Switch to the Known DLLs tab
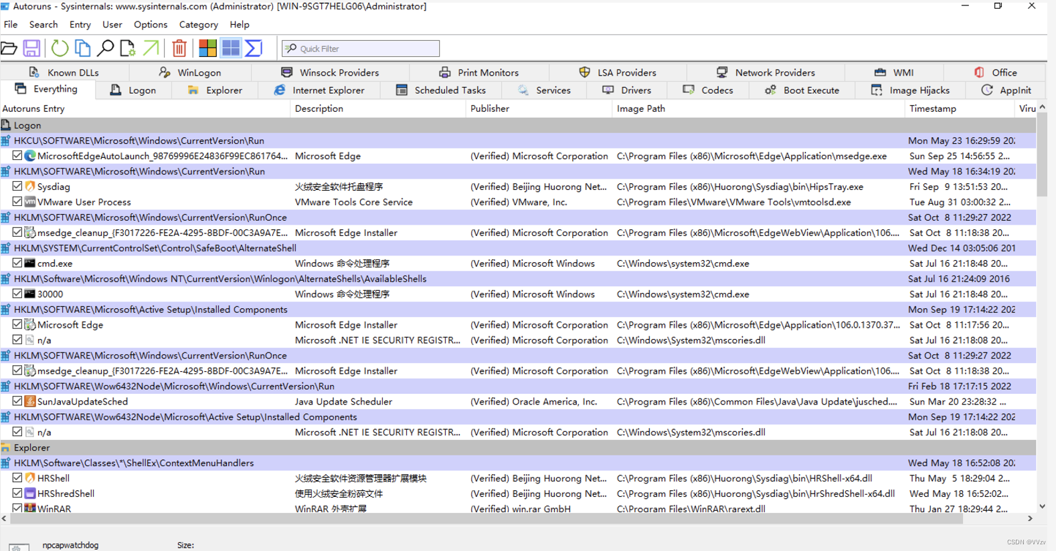1056x551 pixels. (64, 72)
